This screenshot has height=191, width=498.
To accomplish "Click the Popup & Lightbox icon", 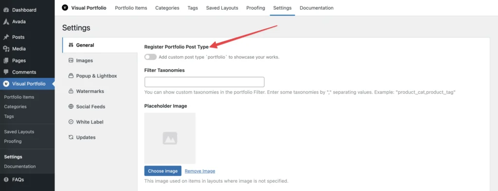I will [71, 76].
